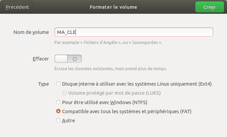
Task: Click the "Formater le volume" header title
Action: click(x=113, y=7)
